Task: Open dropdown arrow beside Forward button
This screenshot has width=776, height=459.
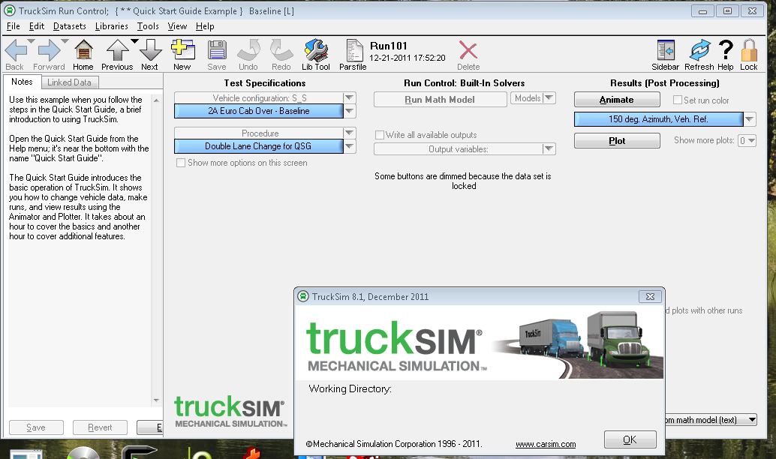Action: tap(65, 41)
